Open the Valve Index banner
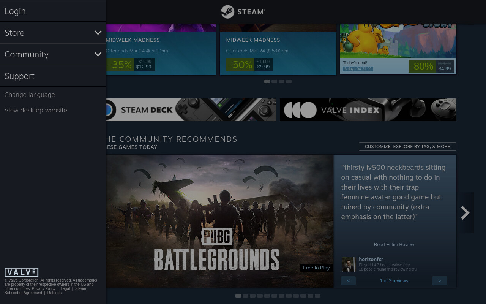 [x=368, y=110]
